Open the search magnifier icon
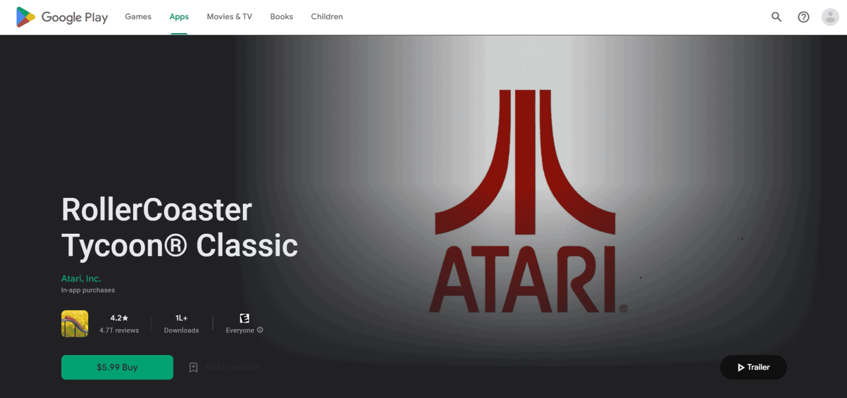 [776, 17]
